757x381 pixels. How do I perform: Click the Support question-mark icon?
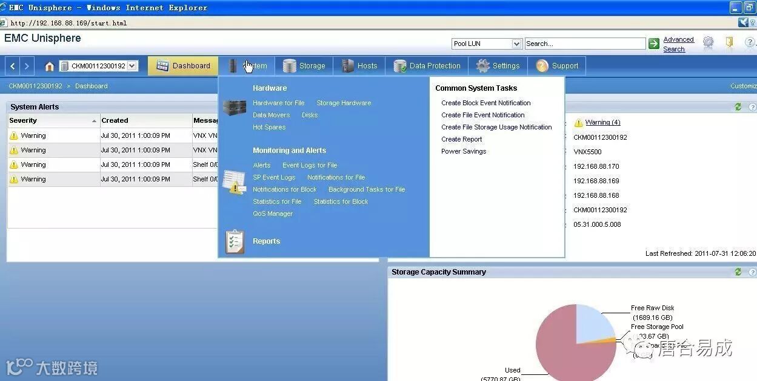542,66
